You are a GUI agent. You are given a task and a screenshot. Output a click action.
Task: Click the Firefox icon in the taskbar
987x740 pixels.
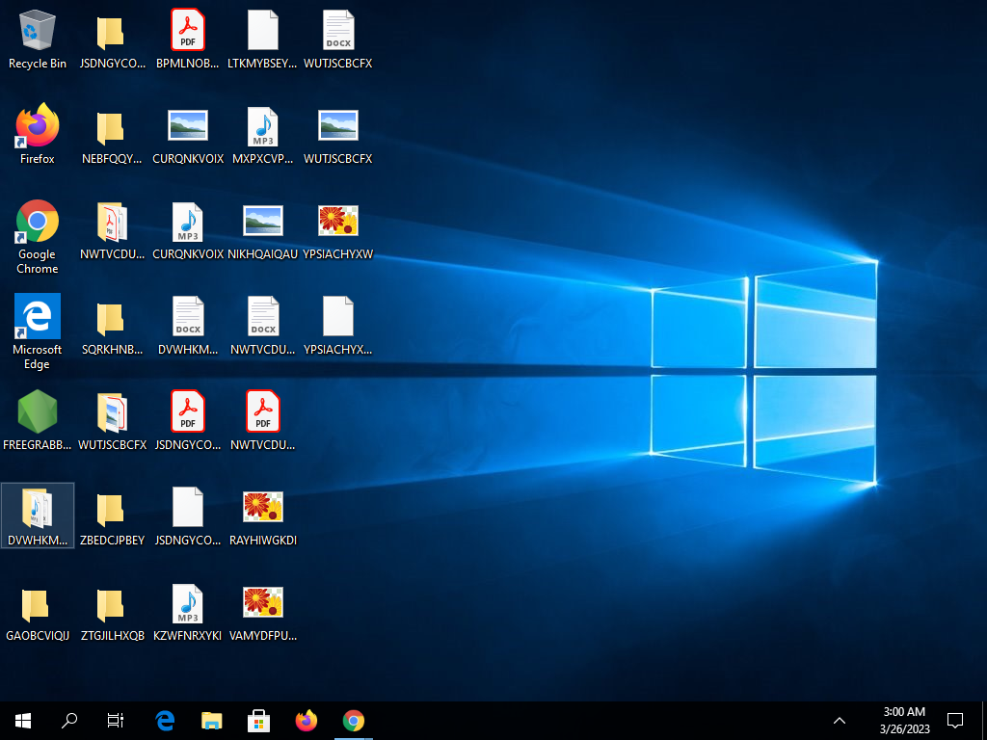[307, 720]
